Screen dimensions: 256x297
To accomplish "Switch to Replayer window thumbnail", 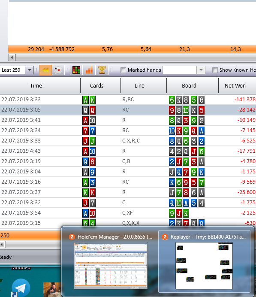I will click(x=204, y=266).
